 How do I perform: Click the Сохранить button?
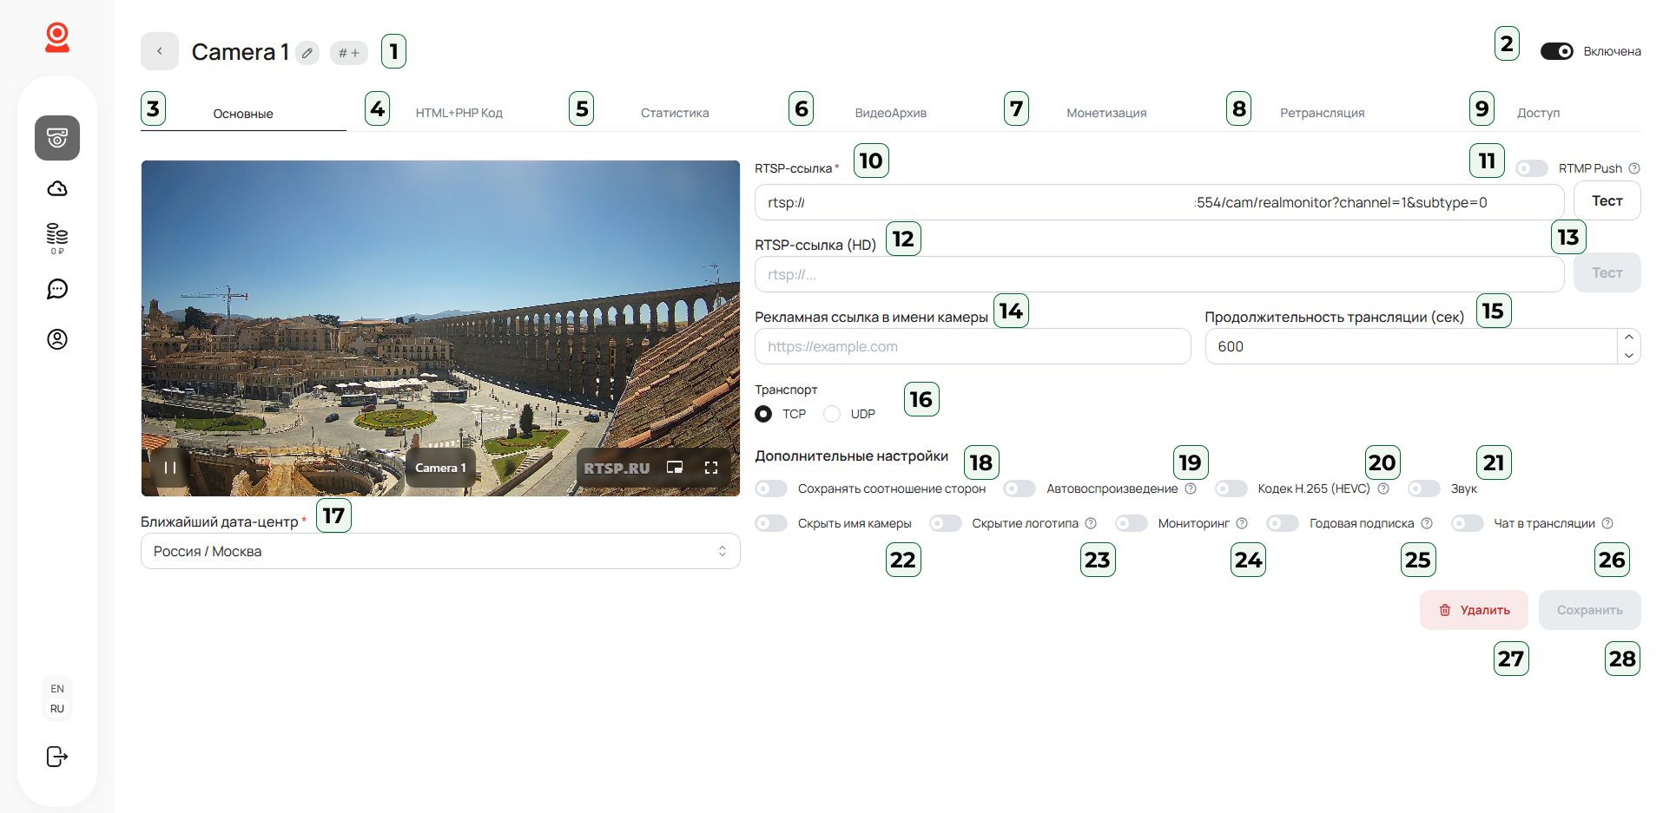point(1590,610)
